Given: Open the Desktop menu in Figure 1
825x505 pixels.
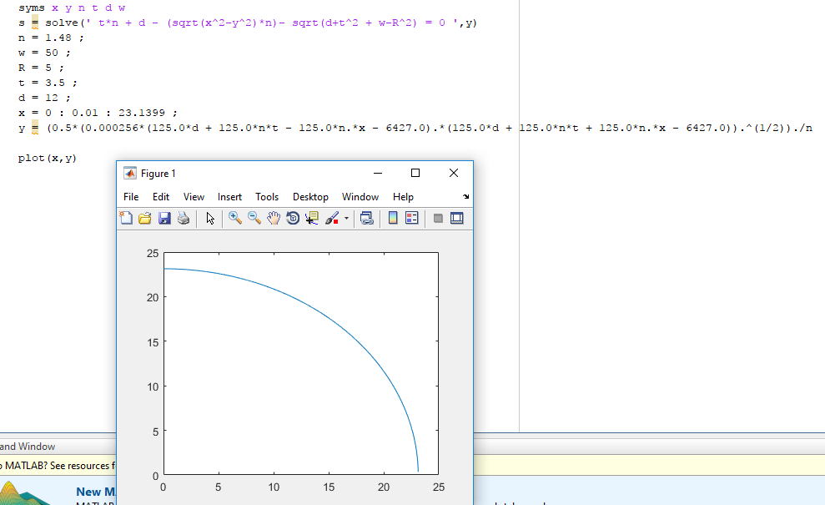Looking at the screenshot, I should (310, 197).
